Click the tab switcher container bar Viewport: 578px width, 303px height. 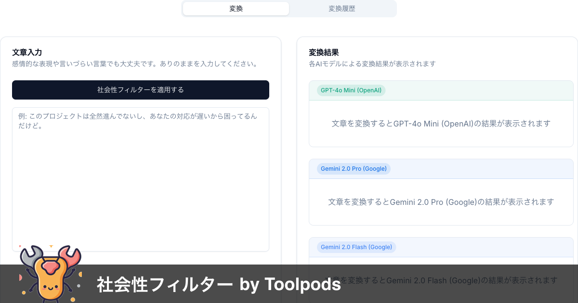tap(289, 8)
